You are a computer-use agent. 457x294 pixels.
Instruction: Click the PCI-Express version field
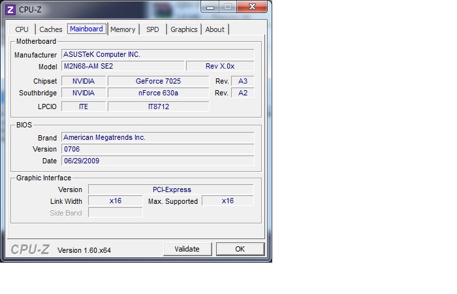tap(171, 189)
